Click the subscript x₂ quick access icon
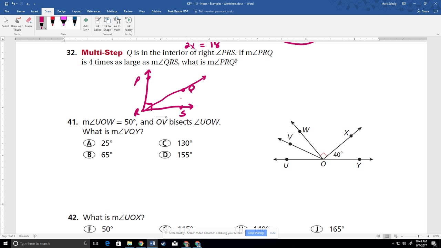441x248 pixels. [x=28, y=4]
